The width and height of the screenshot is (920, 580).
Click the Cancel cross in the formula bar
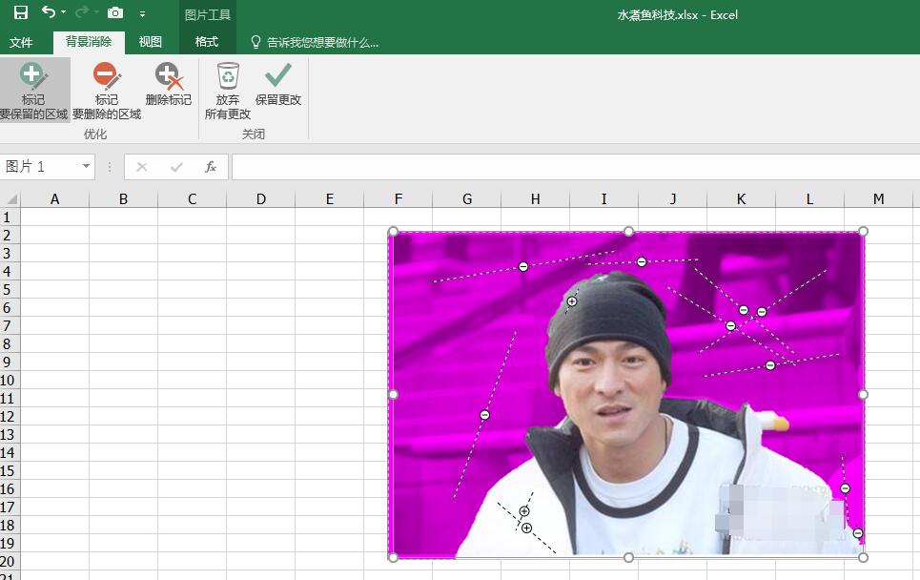coord(142,166)
